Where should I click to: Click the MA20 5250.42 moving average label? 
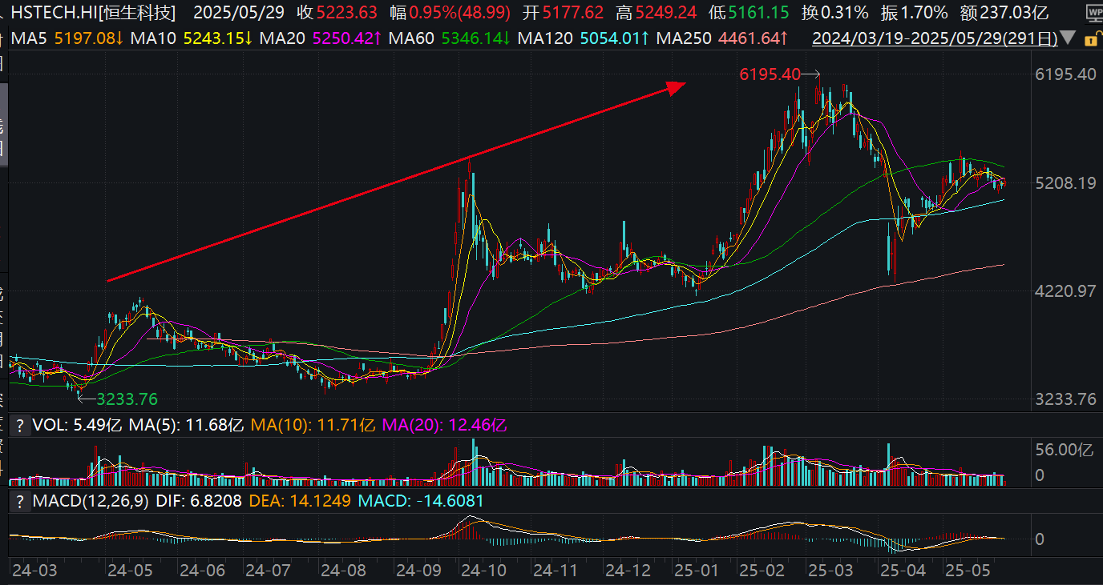click(322, 38)
